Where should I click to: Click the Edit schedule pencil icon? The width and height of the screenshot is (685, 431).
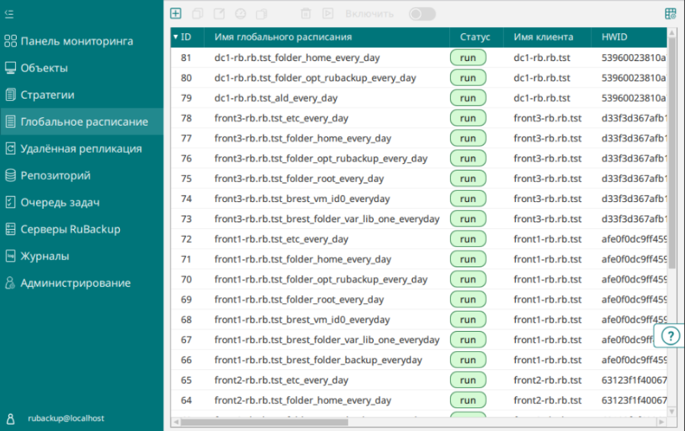[x=219, y=14]
